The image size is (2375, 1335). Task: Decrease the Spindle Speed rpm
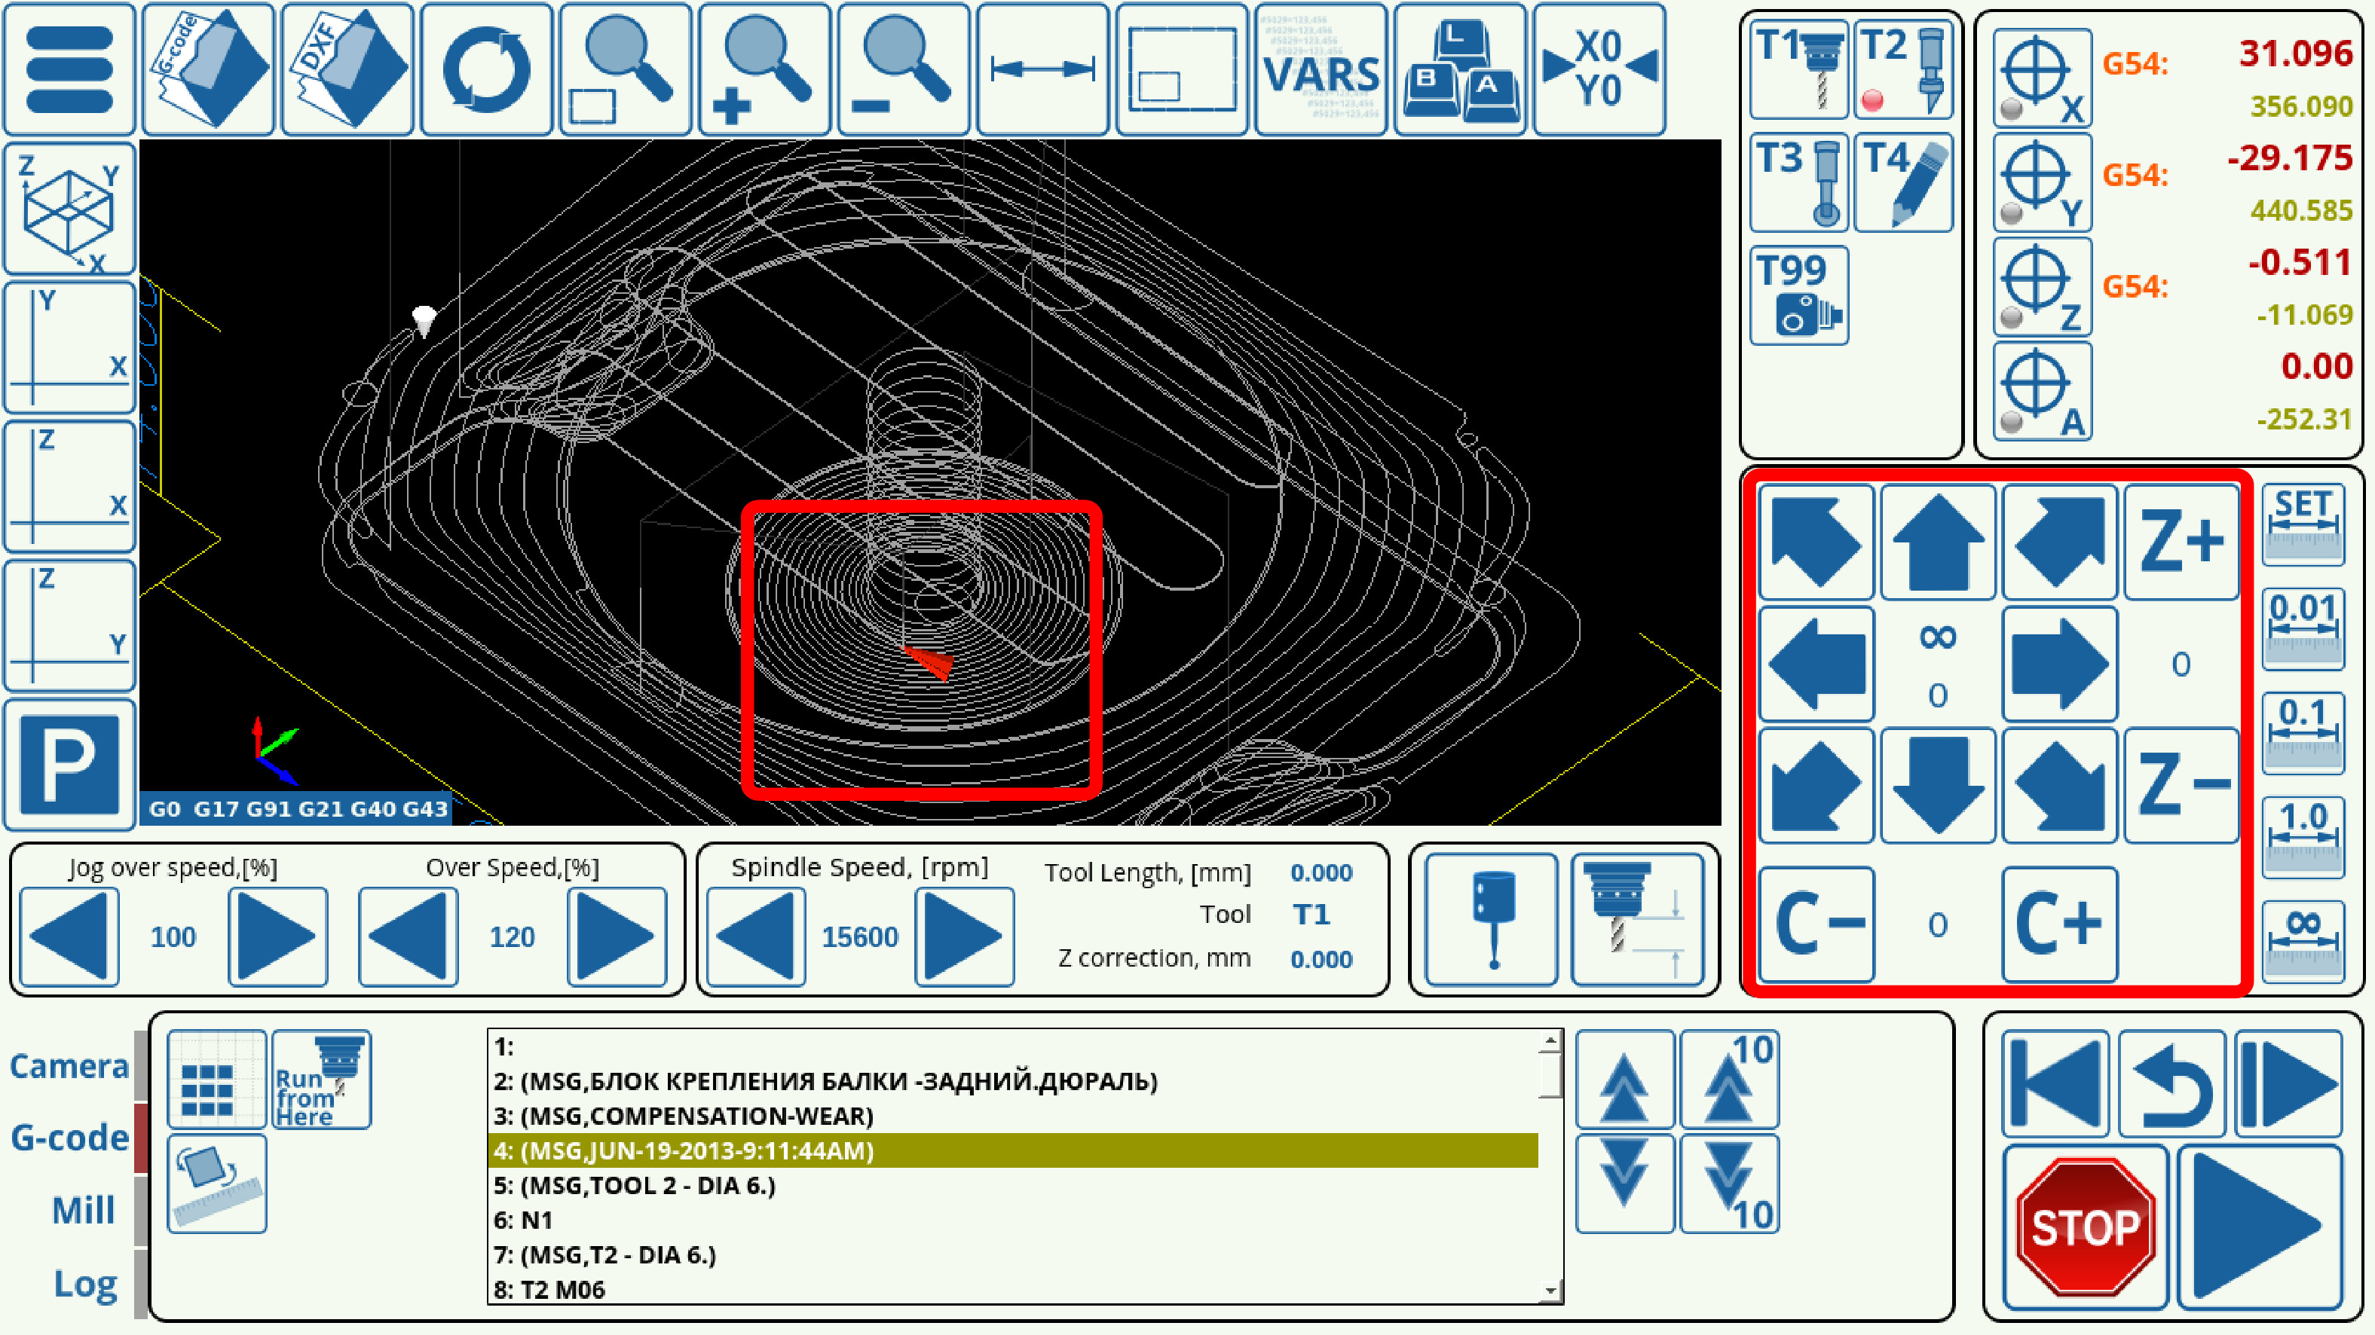click(x=756, y=936)
